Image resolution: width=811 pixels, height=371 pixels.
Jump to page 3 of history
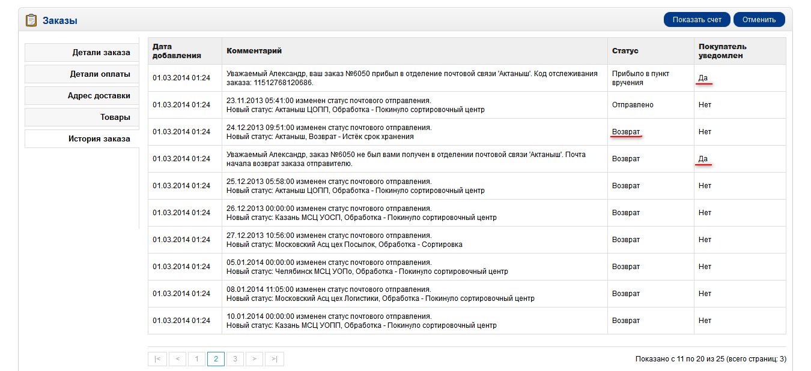[235, 359]
